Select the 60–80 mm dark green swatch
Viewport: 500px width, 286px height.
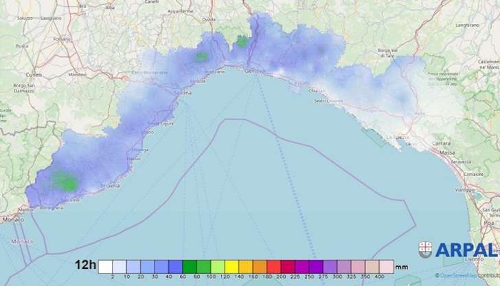tap(190, 267)
